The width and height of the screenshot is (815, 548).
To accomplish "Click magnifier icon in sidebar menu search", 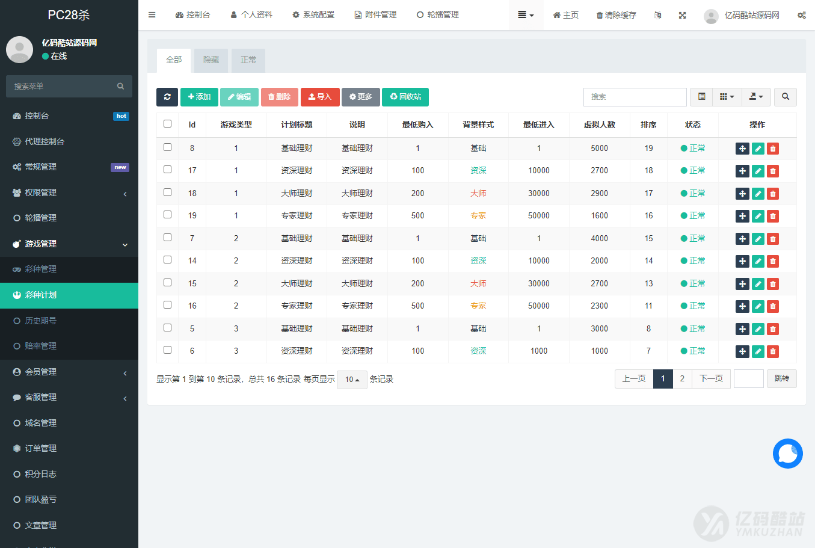I will point(120,86).
